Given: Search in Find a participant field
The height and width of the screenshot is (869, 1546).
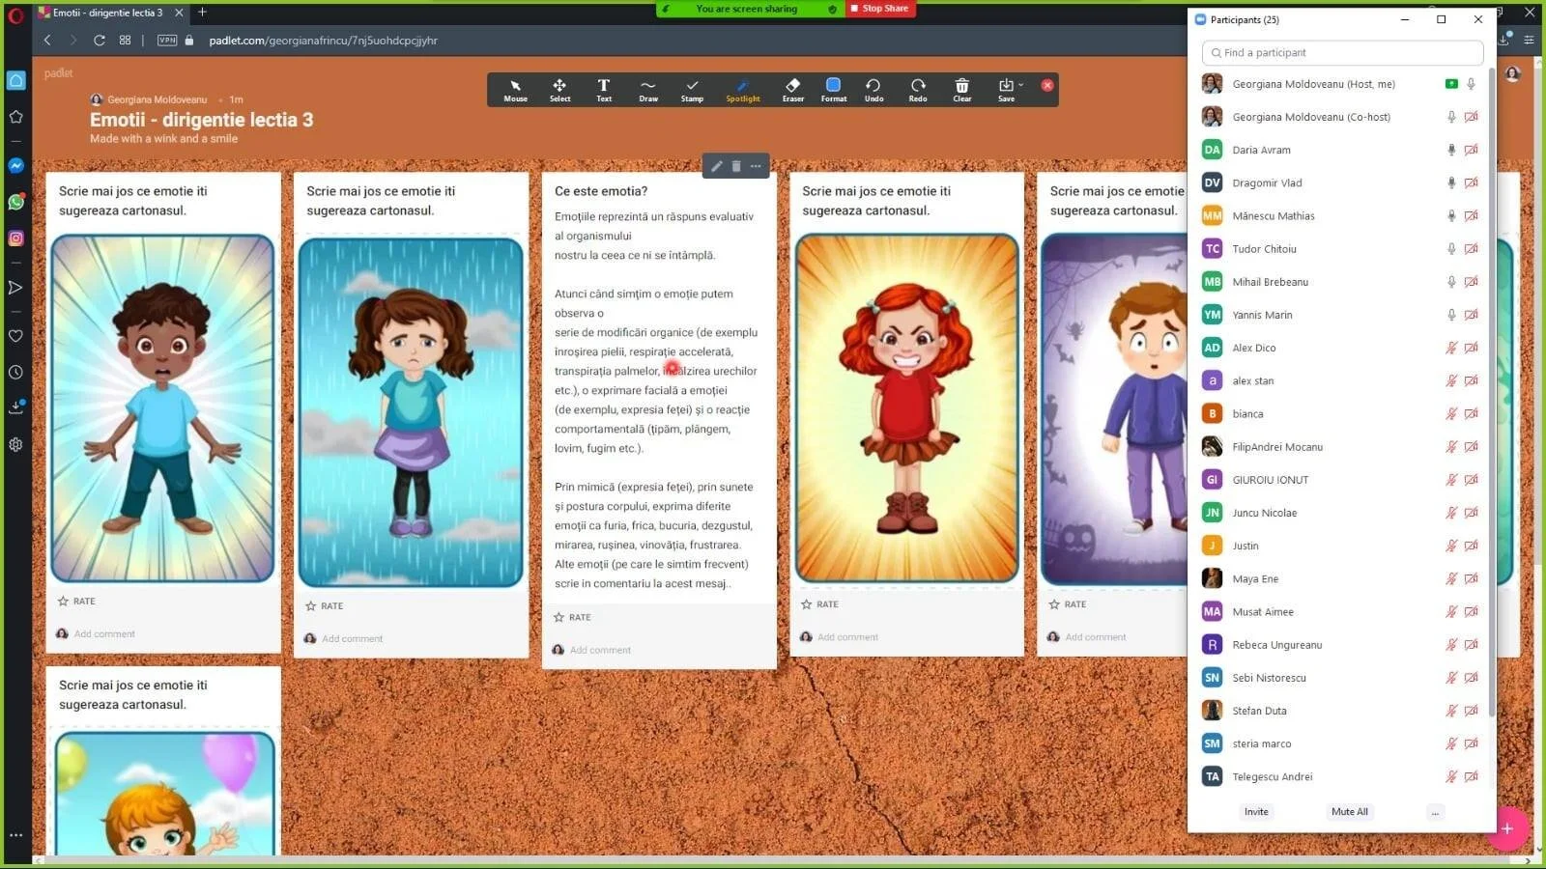Looking at the screenshot, I should [1342, 53].
